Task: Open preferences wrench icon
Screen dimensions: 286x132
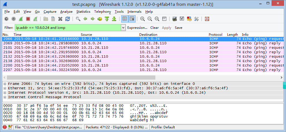Action: click(197, 19)
